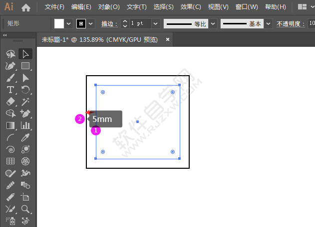Click the Home icon beside the Ai logo
The width and height of the screenshot is (315, 227).
point(26,7)
